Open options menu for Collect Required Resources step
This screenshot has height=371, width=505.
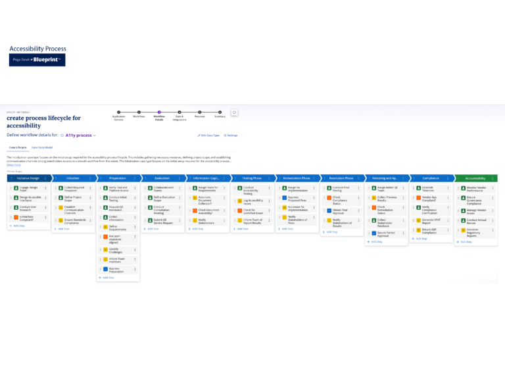pyautogui.click(x=90, y=188)
